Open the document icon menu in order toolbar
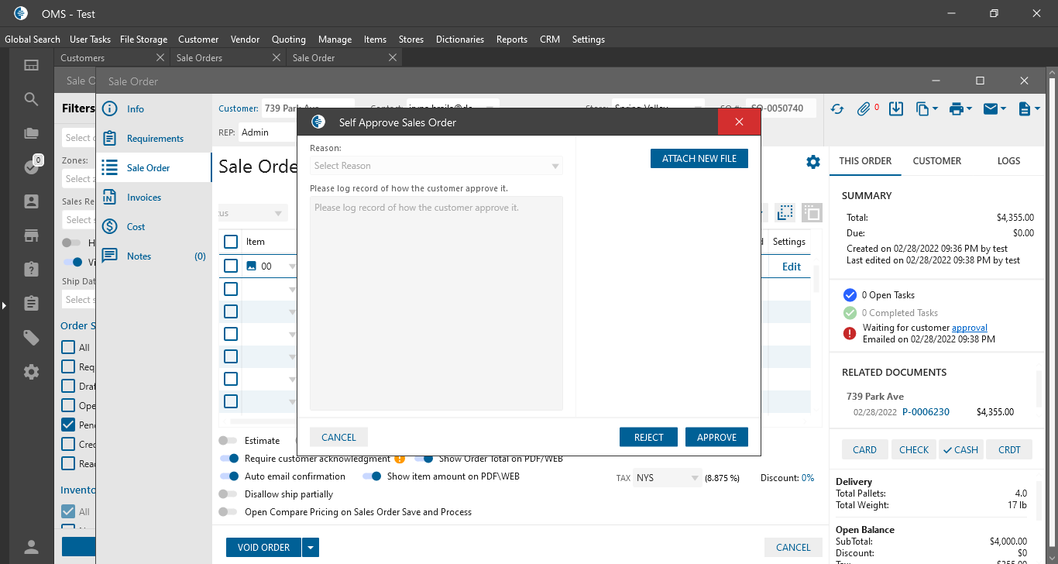Viewport: 1058px width, 564px height. click(x=1029, y=109)
